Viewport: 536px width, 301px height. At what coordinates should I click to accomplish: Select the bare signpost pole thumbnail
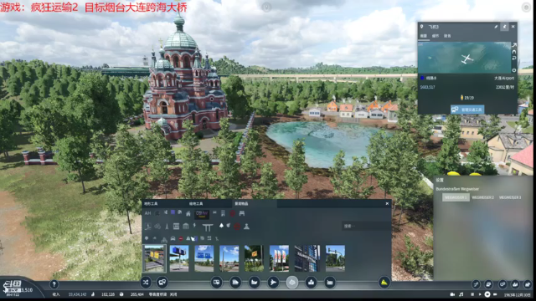click(229, 258)
